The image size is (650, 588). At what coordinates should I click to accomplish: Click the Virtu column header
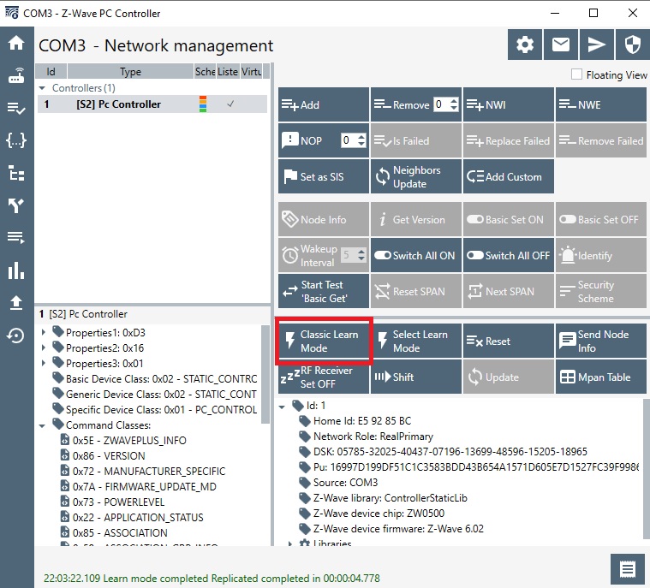pyautogui.click(x=251, y=71)
